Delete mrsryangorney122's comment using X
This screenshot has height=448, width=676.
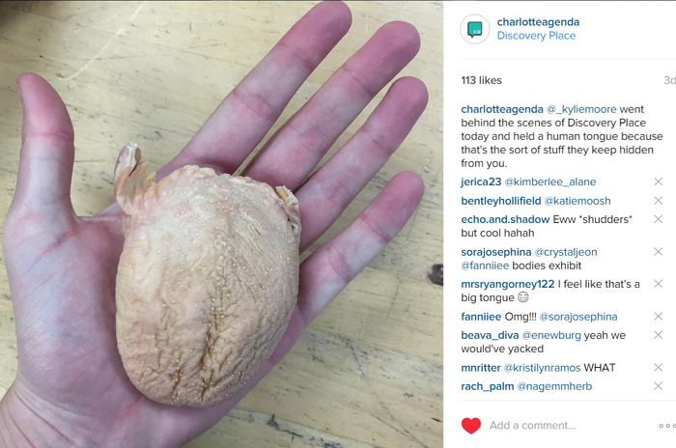658,284
